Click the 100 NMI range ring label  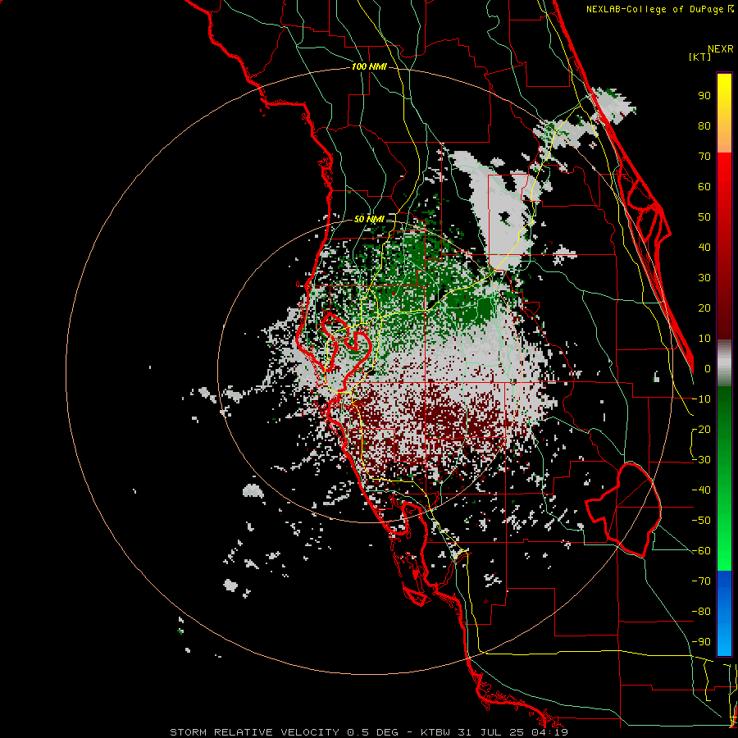(369, 67)
